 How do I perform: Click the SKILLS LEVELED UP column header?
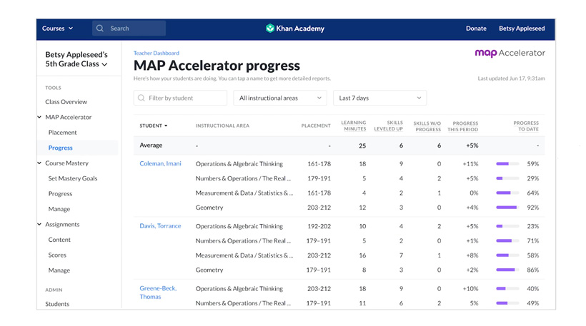tap(389, 126)
